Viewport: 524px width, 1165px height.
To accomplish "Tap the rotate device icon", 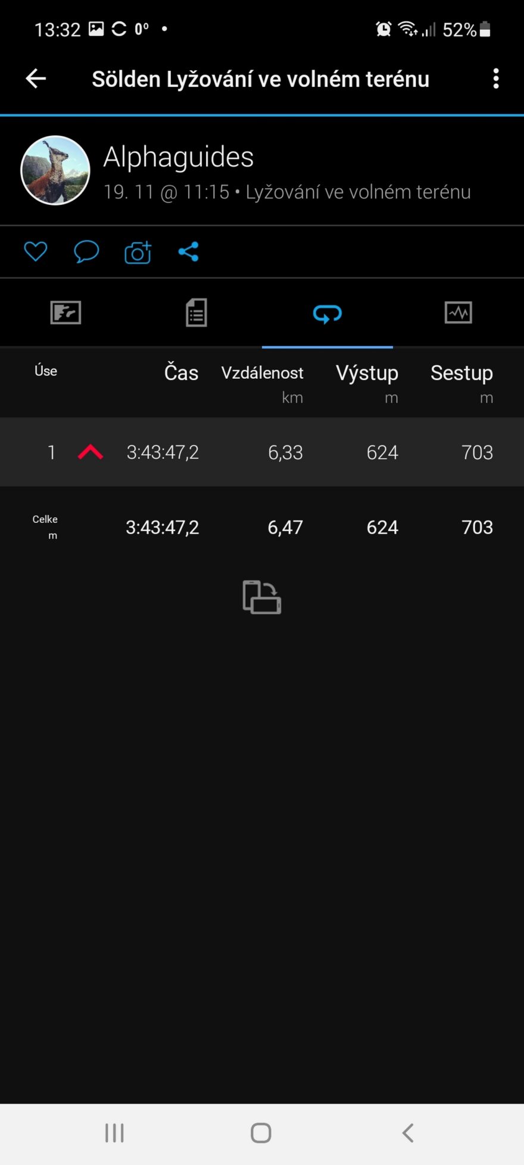I will point(262,597).
